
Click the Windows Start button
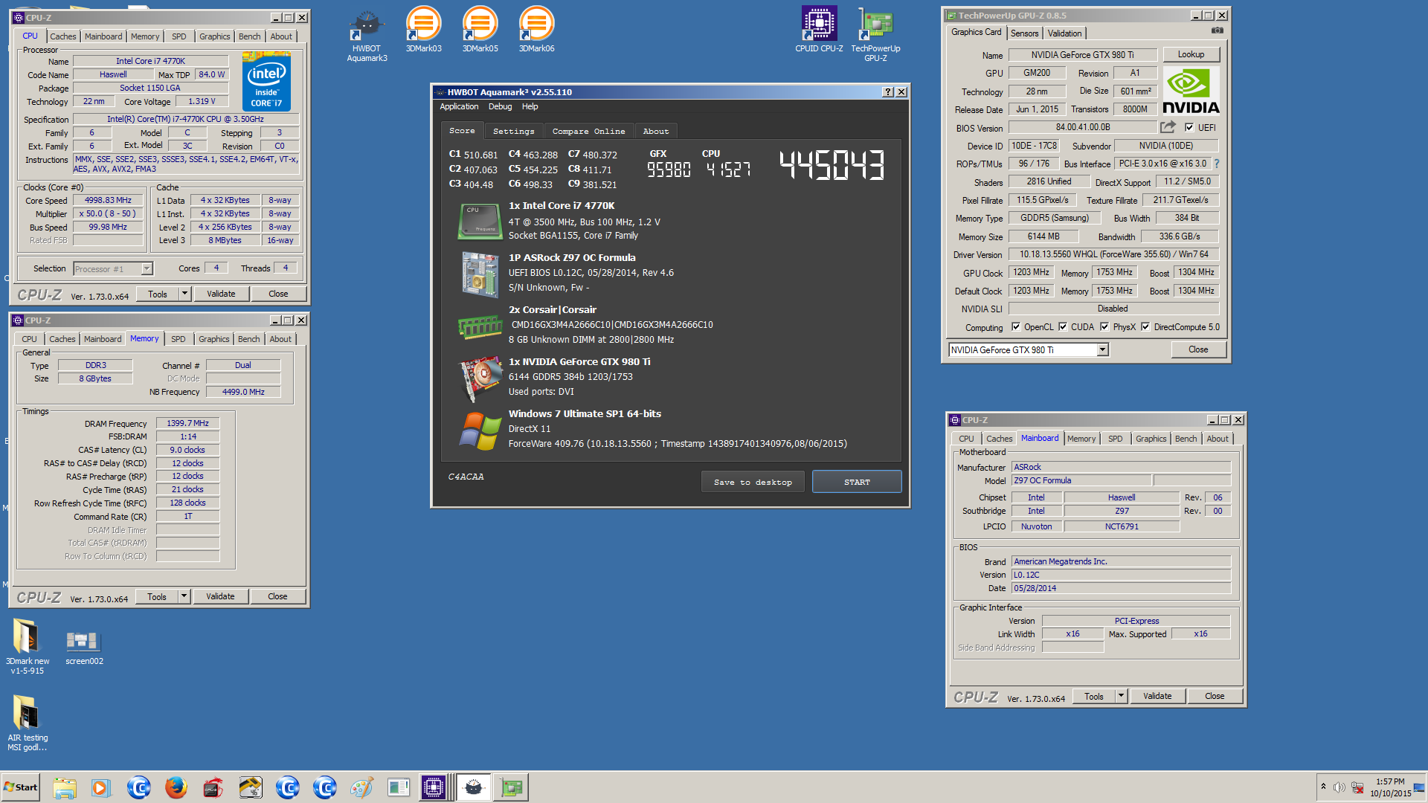[x=21, y=787]
